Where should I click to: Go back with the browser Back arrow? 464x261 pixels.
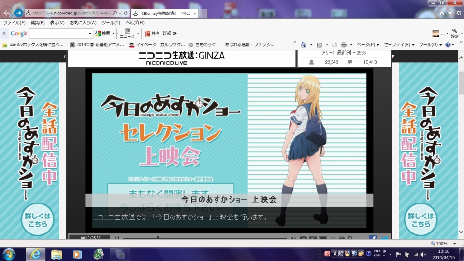click(6, 13)
